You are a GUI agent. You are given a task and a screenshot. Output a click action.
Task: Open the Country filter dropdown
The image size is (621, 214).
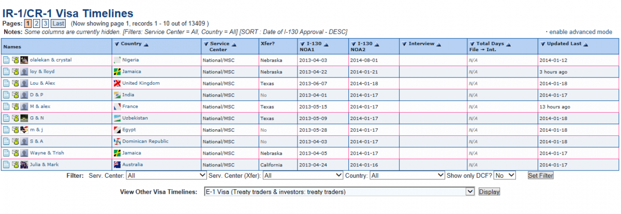(407, 176)
